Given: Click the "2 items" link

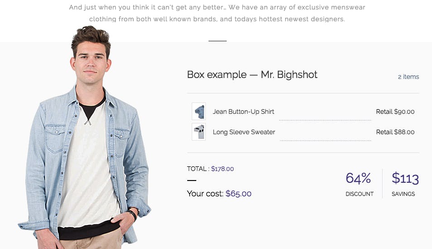Looking at the screenshot, I should (408, 77).
